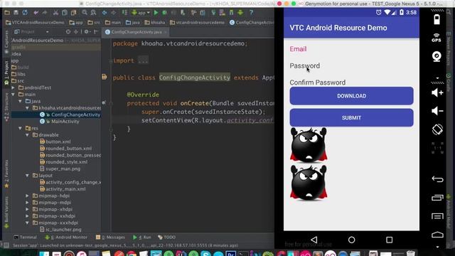Click the Open folder toolbar icon
Viewport: 455px width, 256px height.
coord(7,13)
